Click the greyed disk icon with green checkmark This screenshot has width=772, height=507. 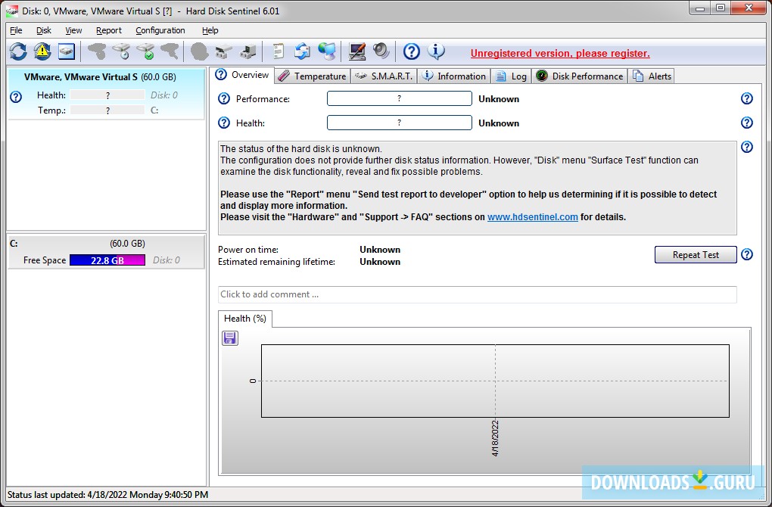click(146, 51)
